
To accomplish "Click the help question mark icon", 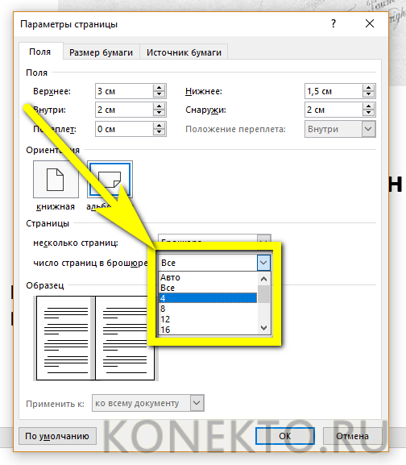I will pyautogui.click(x=333, y=23).
